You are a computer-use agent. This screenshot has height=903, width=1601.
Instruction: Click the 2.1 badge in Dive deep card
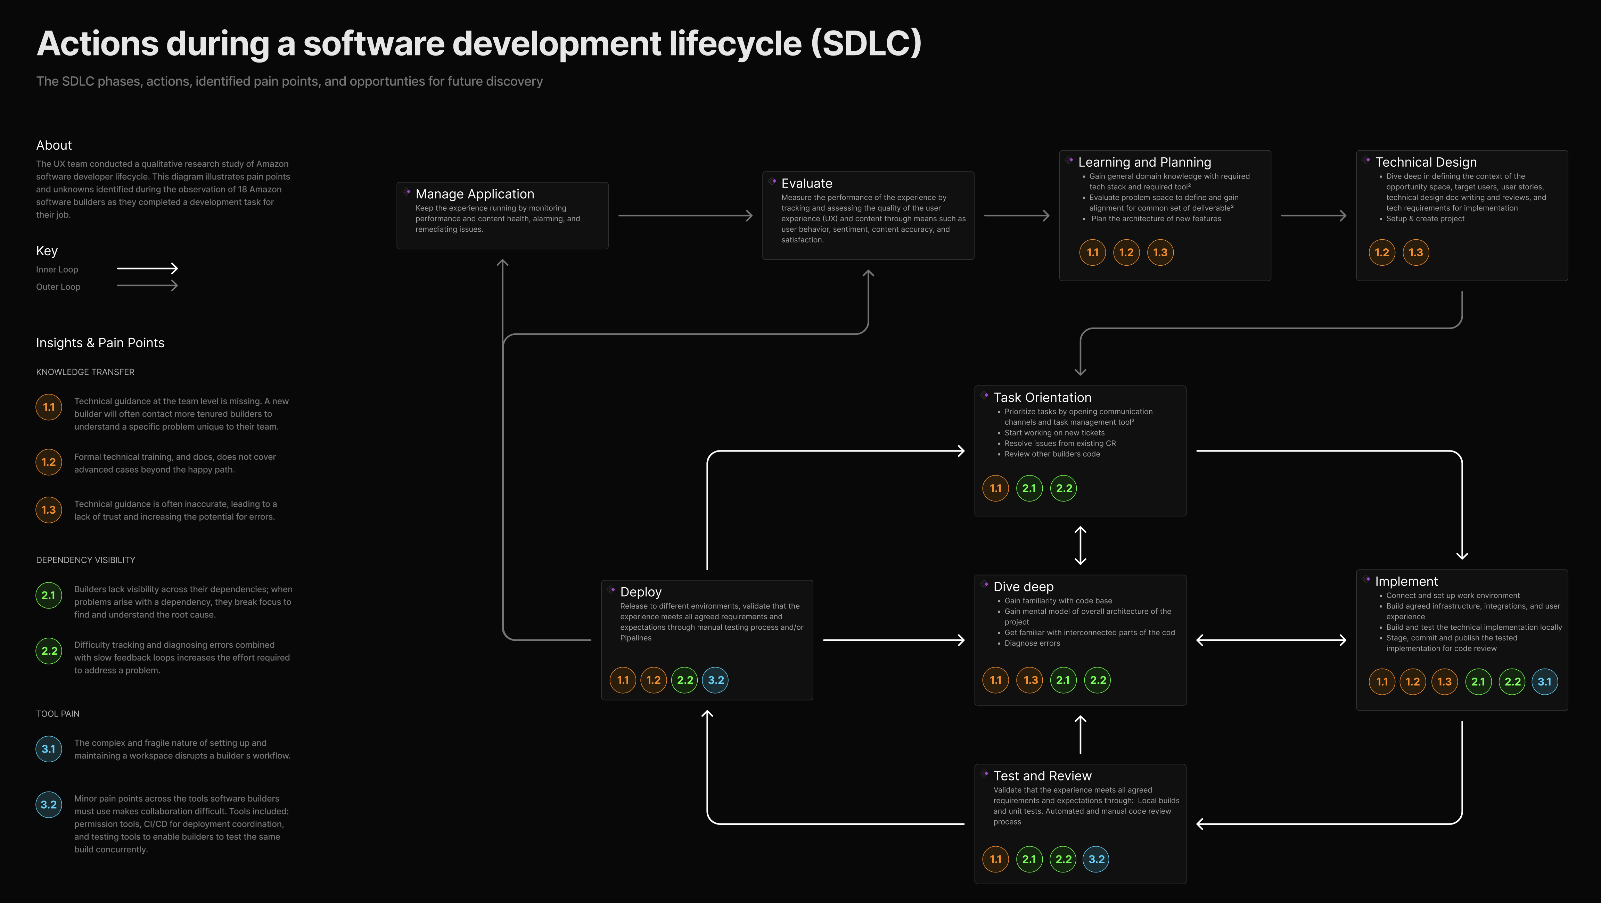coord(1064,680)
